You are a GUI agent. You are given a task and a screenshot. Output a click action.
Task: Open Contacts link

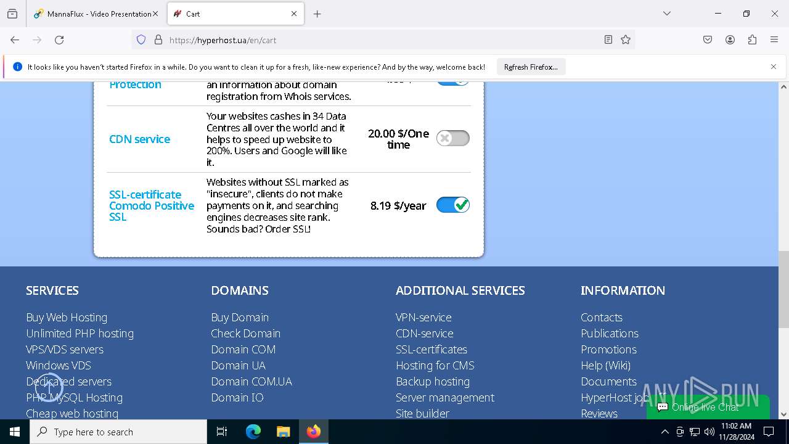coord(602,317)
